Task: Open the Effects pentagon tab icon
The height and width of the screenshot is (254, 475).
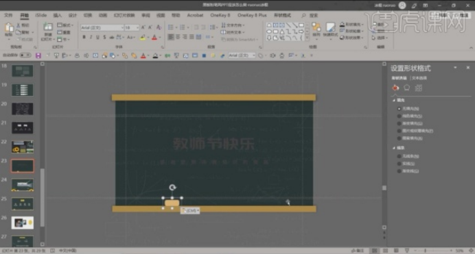Action: click(x=406, y=88)
